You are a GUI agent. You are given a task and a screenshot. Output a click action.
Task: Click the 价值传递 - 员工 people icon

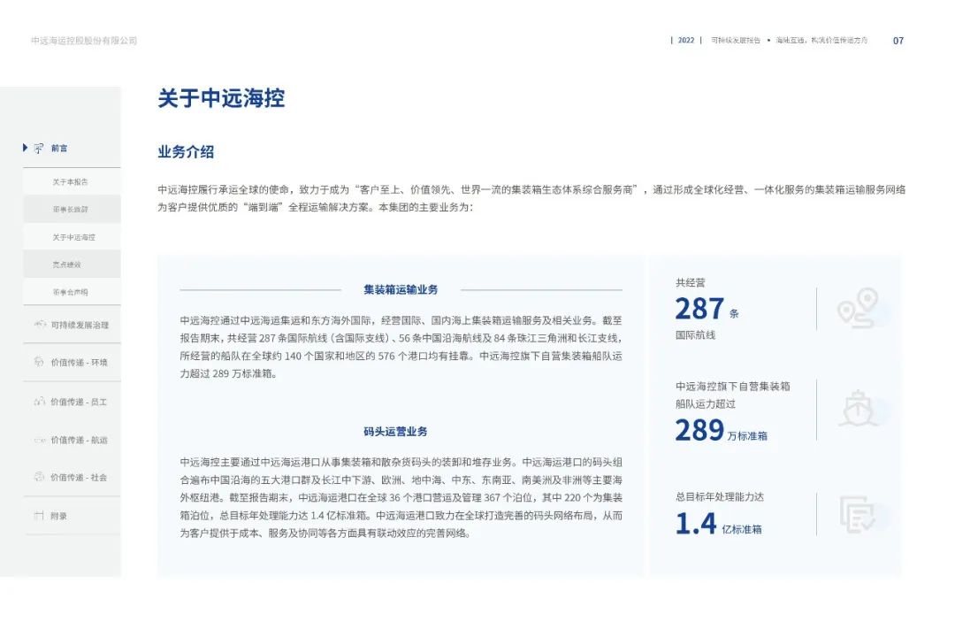(40, 401)
